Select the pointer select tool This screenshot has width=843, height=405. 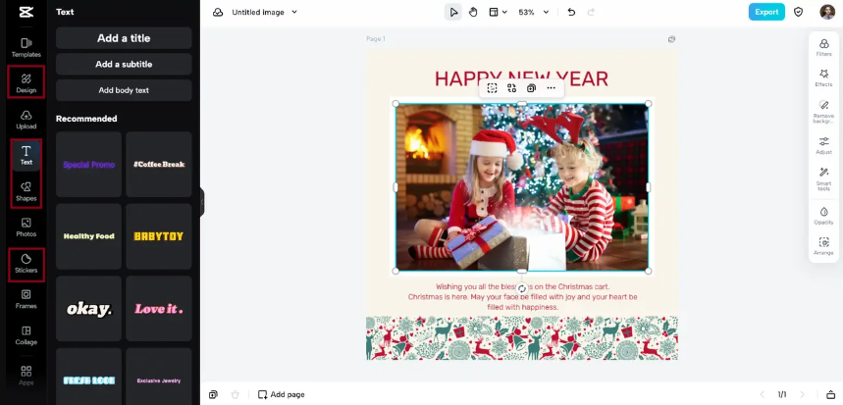pyautogui.click(x=453, y=12)
